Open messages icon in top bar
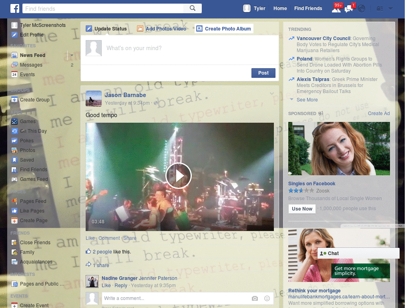The image size is (410, 308). coord(349,8)
